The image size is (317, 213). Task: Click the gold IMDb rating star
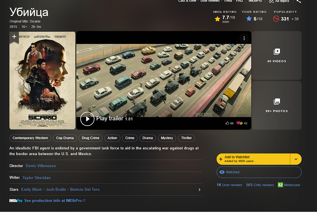click(x=217, y=19)
